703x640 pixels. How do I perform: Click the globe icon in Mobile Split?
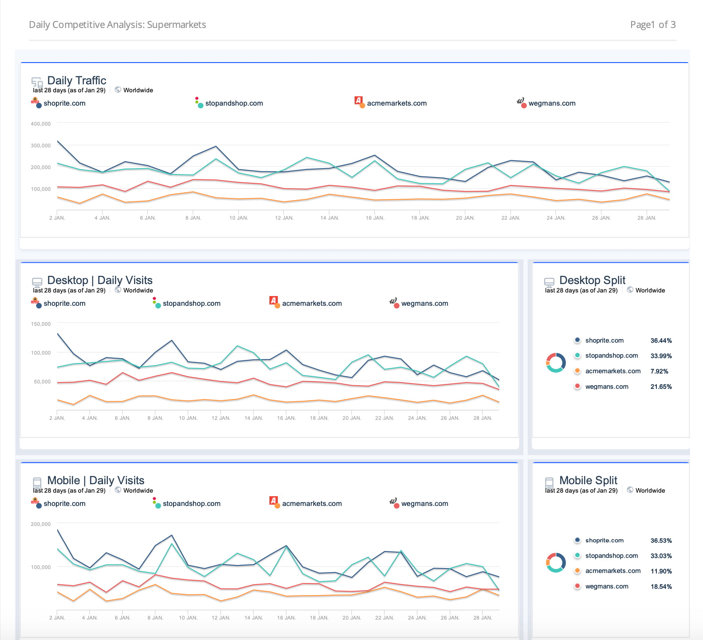pos(630,490)
